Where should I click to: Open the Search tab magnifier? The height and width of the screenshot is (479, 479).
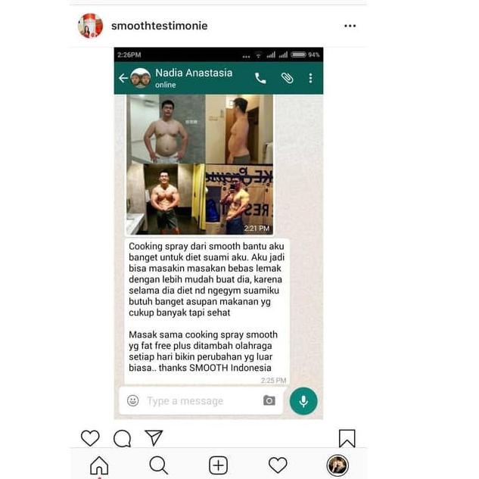[x=159, y=465]
